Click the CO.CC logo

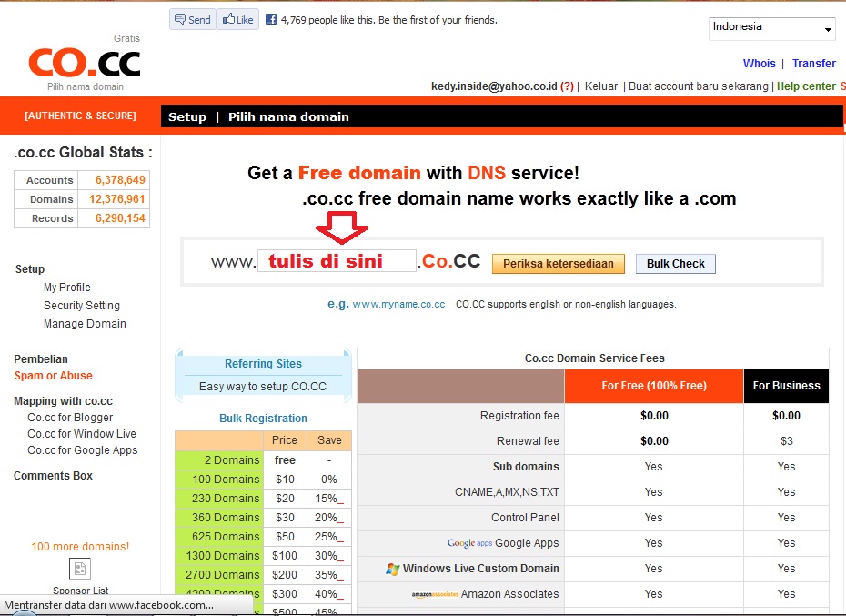click(85, 63)
